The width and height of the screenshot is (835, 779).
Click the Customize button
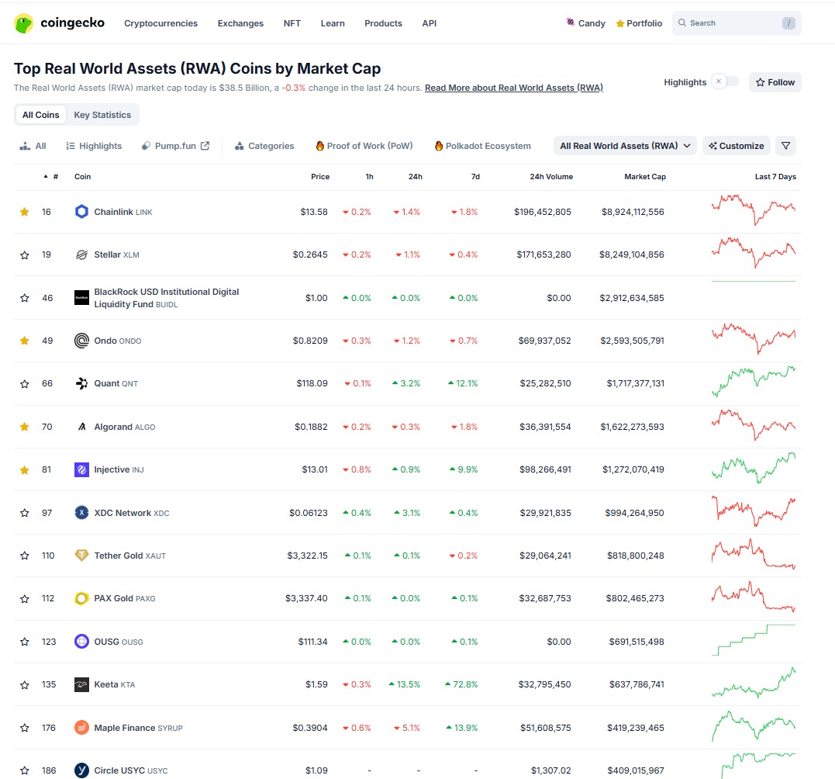pos(737,146)
